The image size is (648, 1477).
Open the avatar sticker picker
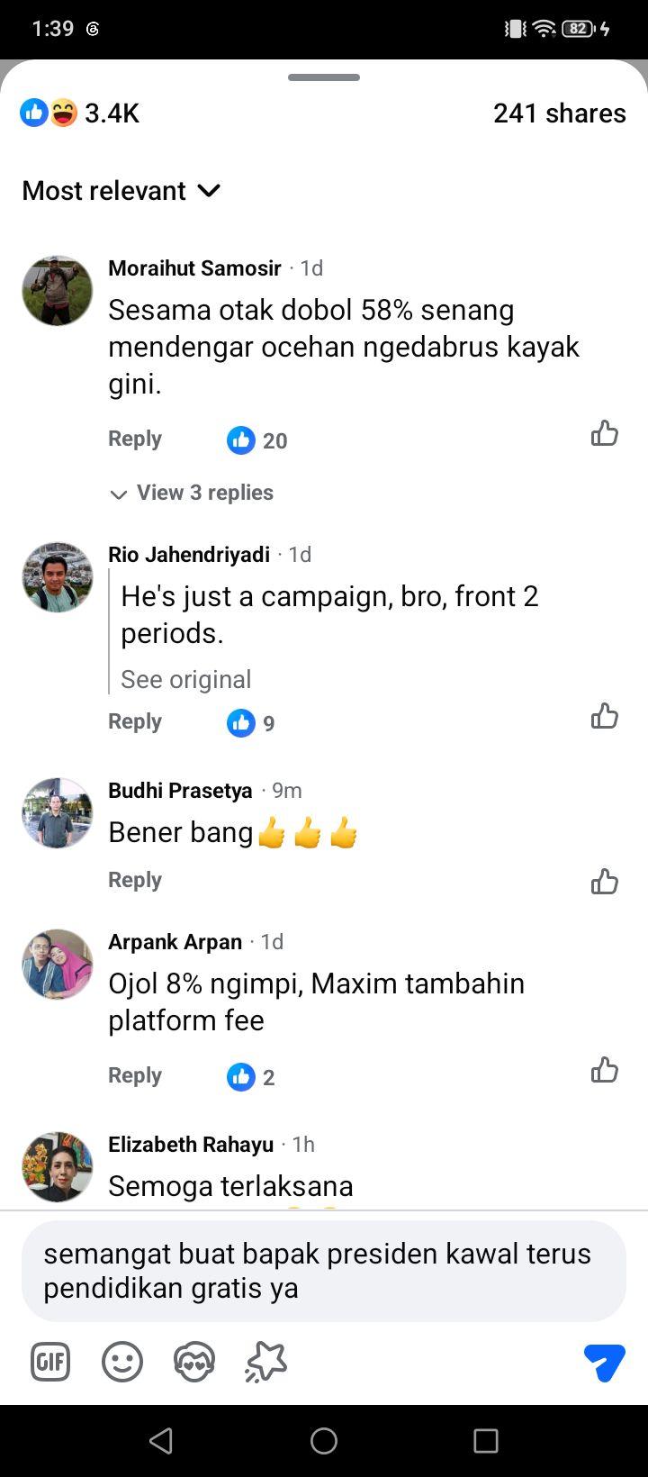click(x=194, y=1363)
